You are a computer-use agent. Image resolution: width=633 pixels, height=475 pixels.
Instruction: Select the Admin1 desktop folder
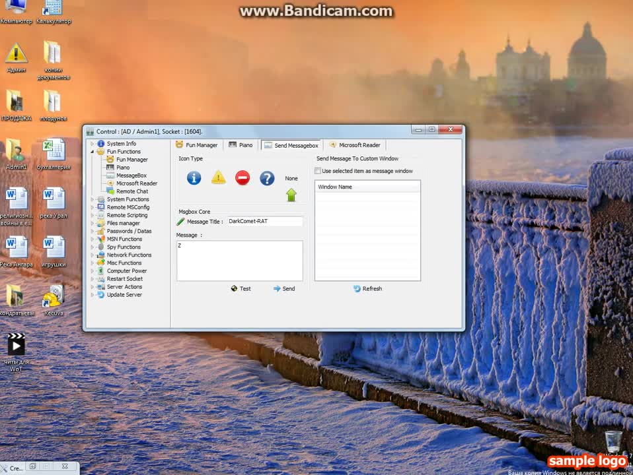(16, 154)
